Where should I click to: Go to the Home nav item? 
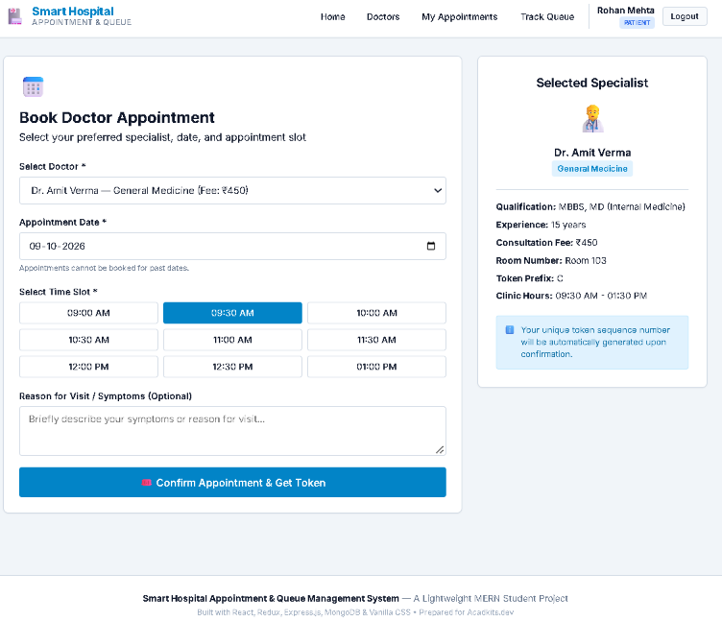[332, 16]
